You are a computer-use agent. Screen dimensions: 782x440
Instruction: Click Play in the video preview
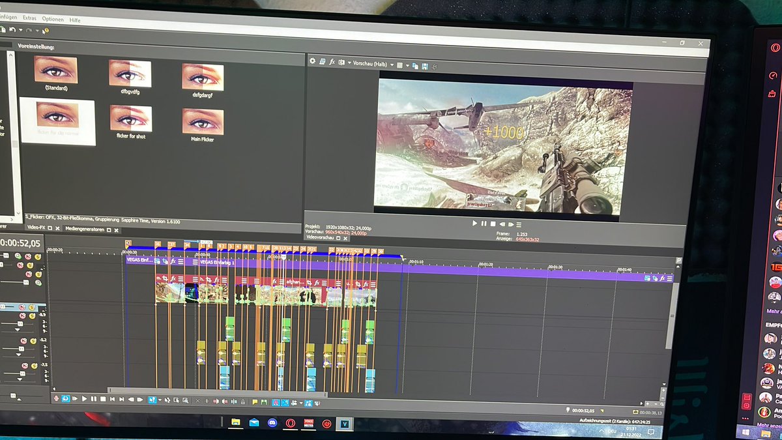[x=474, y=224]
